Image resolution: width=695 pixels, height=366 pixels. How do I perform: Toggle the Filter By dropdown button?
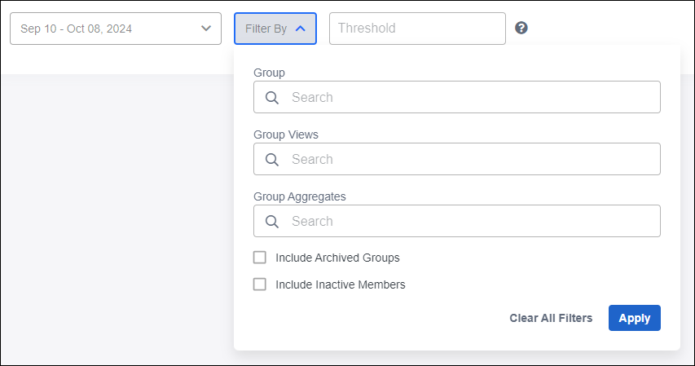[x=275, y=29]
